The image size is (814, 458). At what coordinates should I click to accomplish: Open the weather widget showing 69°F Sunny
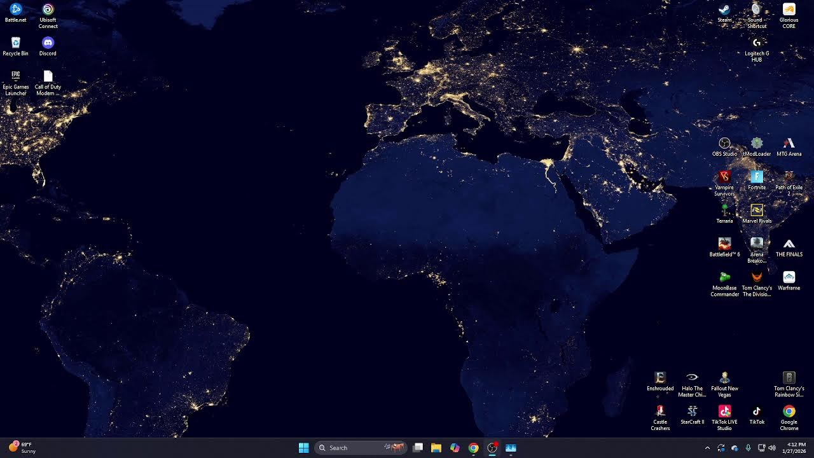click(22, 448)
